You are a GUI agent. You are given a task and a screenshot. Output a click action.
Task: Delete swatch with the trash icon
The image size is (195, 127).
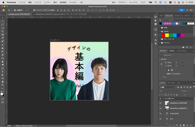(191, 47)
